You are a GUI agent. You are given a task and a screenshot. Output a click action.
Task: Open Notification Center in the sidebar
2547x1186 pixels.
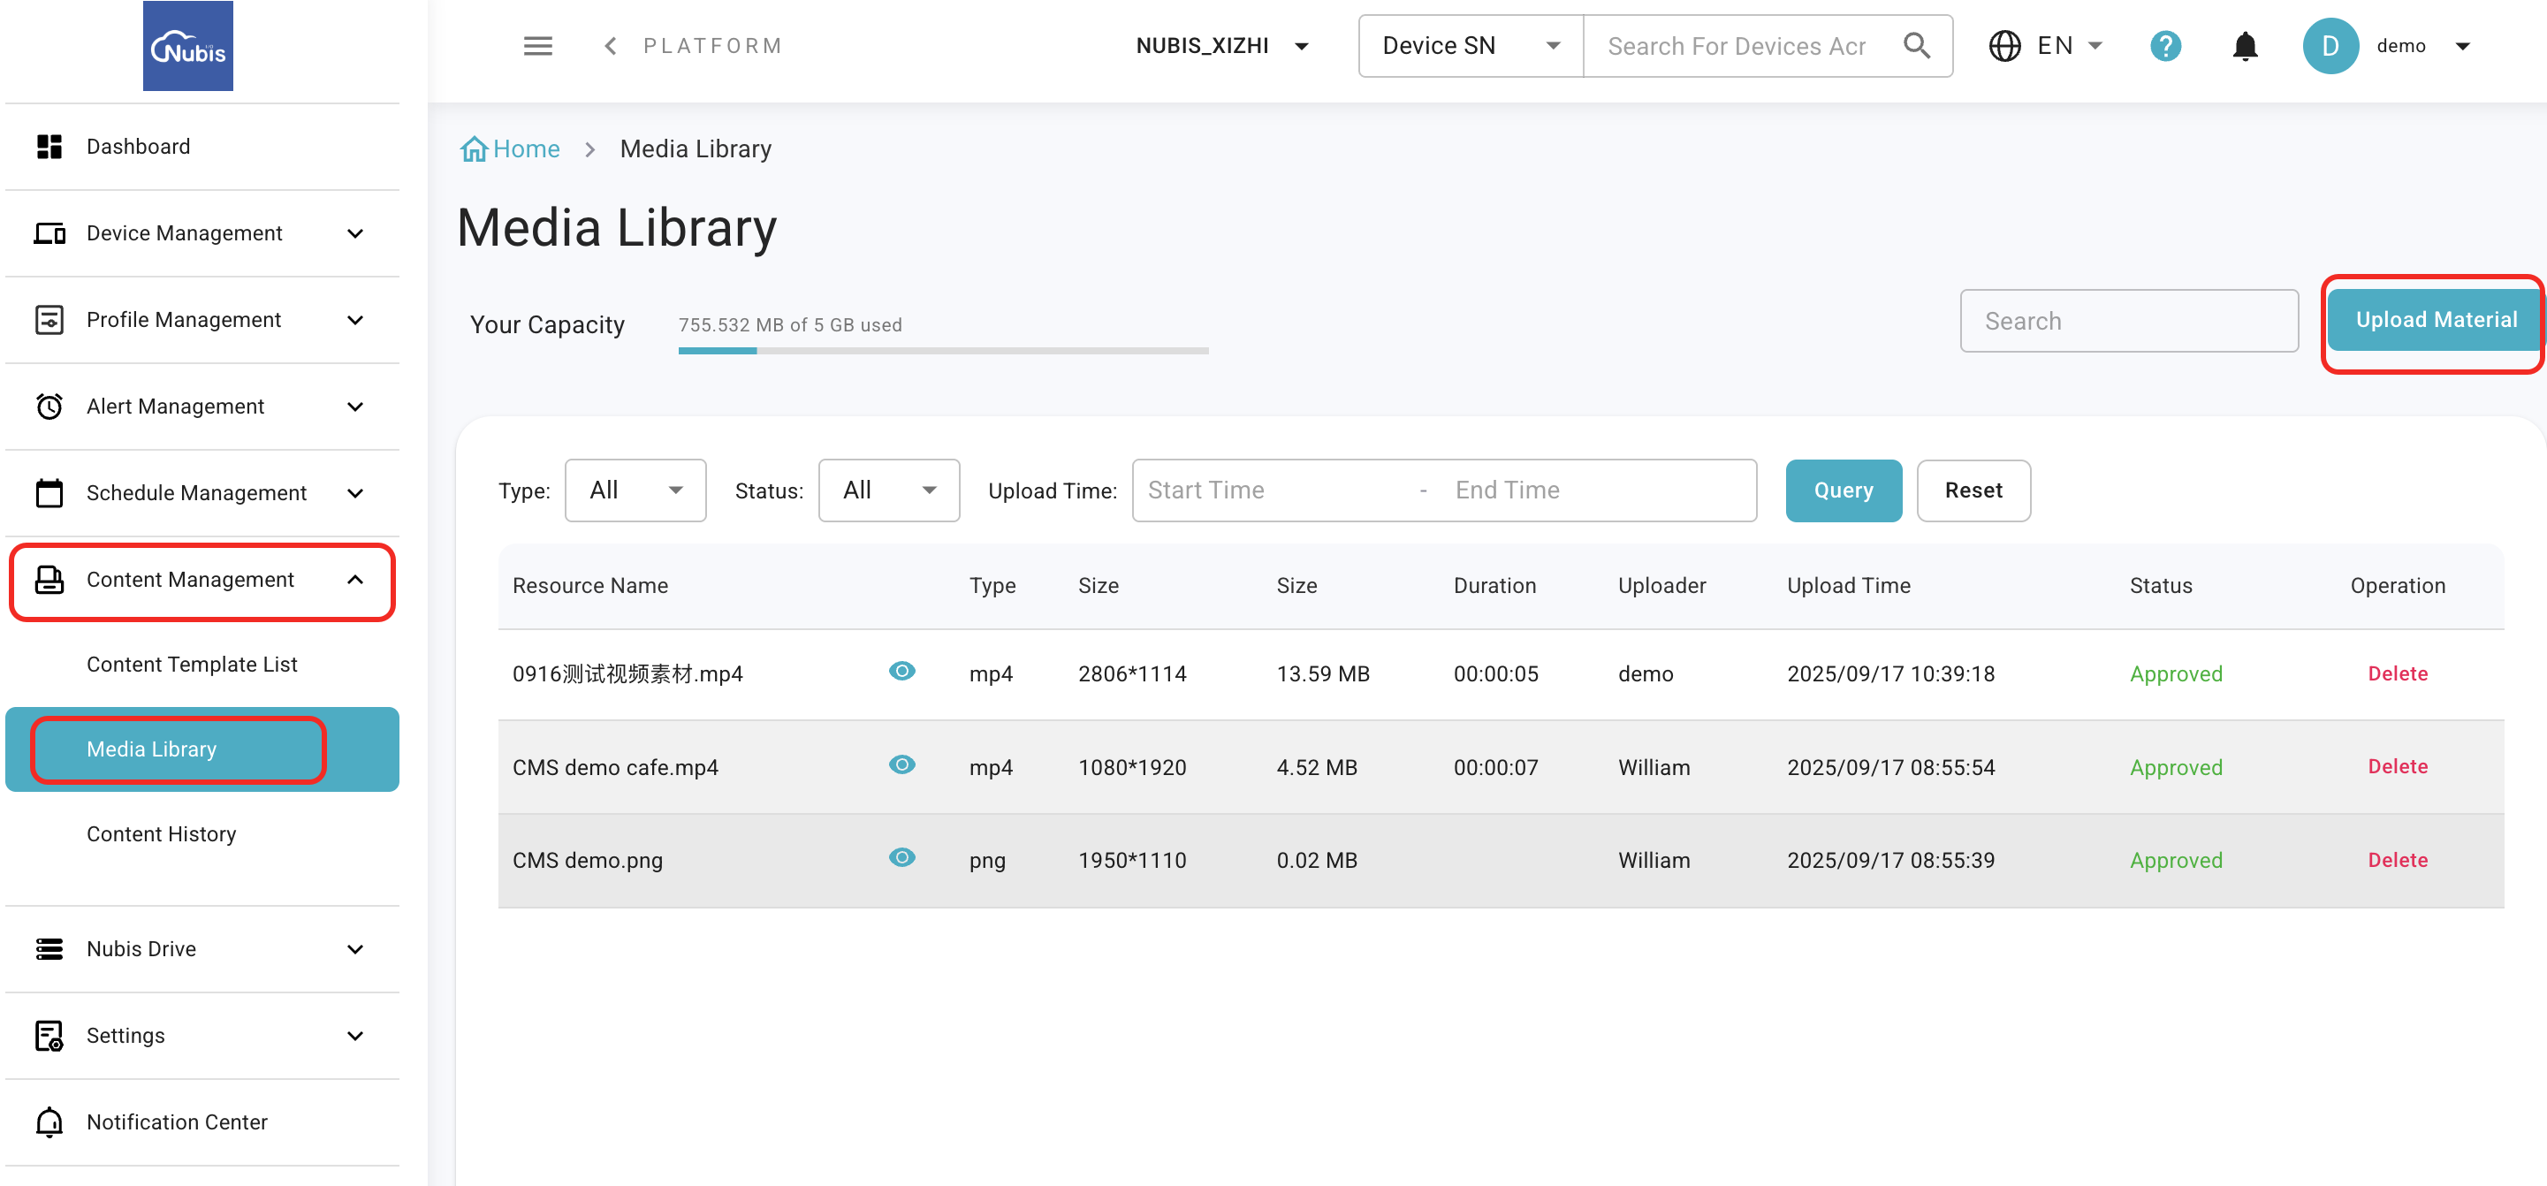pyautogui.click(x=176, y=1121)
